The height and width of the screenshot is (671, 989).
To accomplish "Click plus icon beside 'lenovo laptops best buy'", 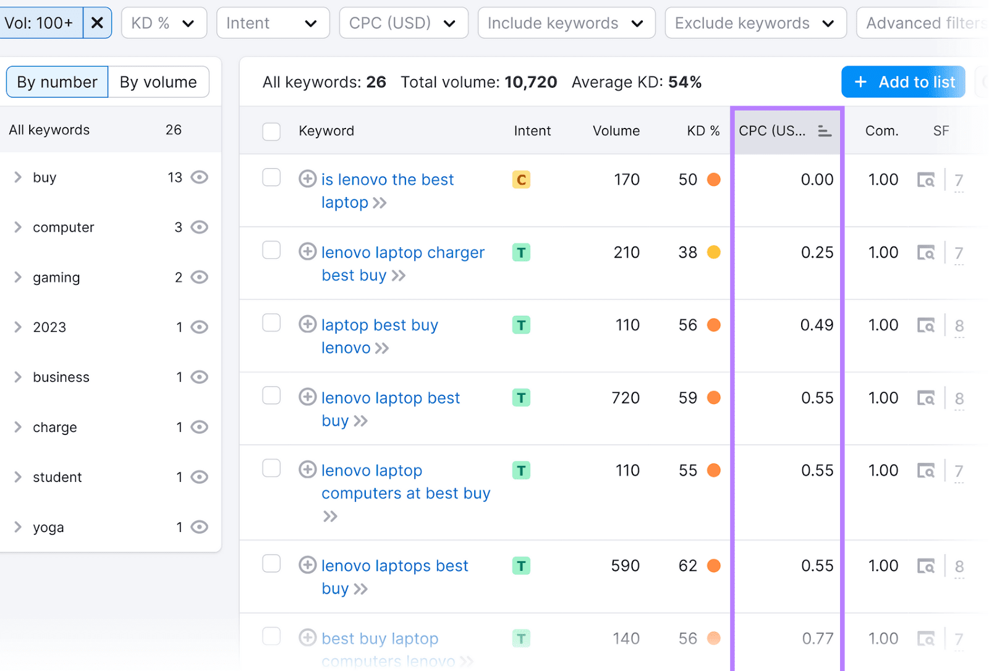I will pyautogui.click(x=307, y=565).
